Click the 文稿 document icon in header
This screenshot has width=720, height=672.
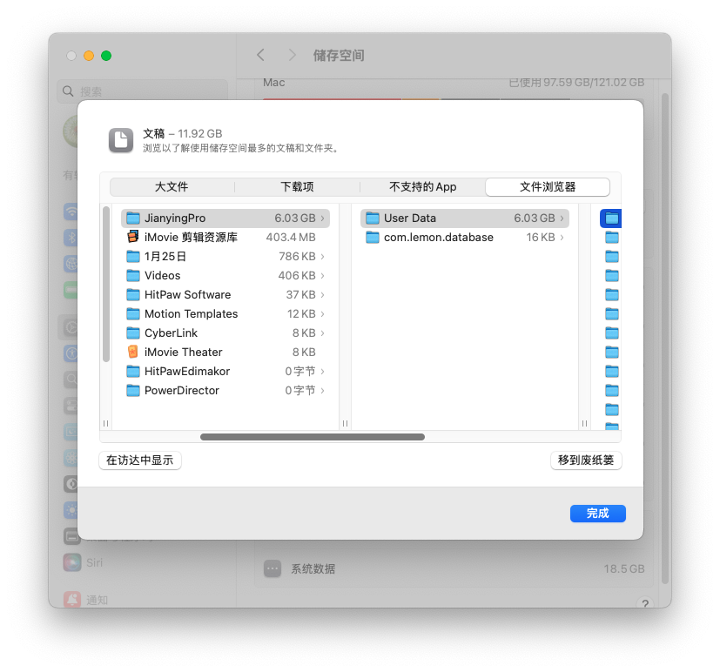pyautogui.click(x=121, y=140)
